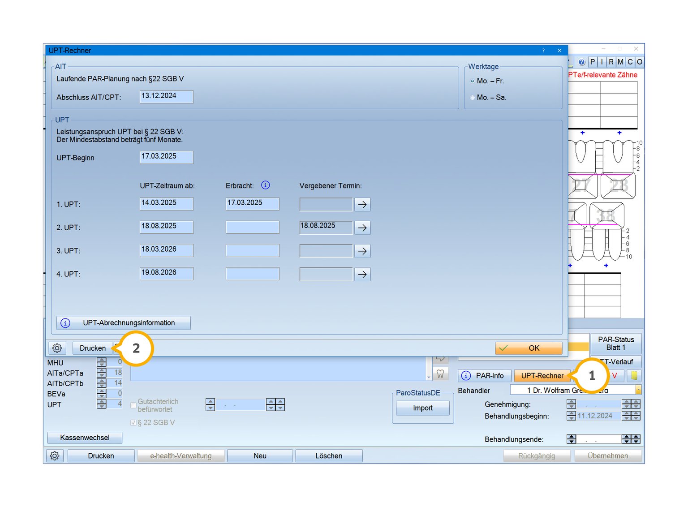Click Neu button
The image size is (688, 507).
pos(260,456)
